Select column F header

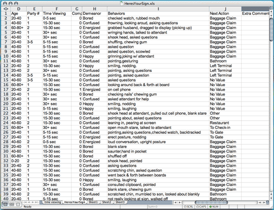click(x=57, y=9)
